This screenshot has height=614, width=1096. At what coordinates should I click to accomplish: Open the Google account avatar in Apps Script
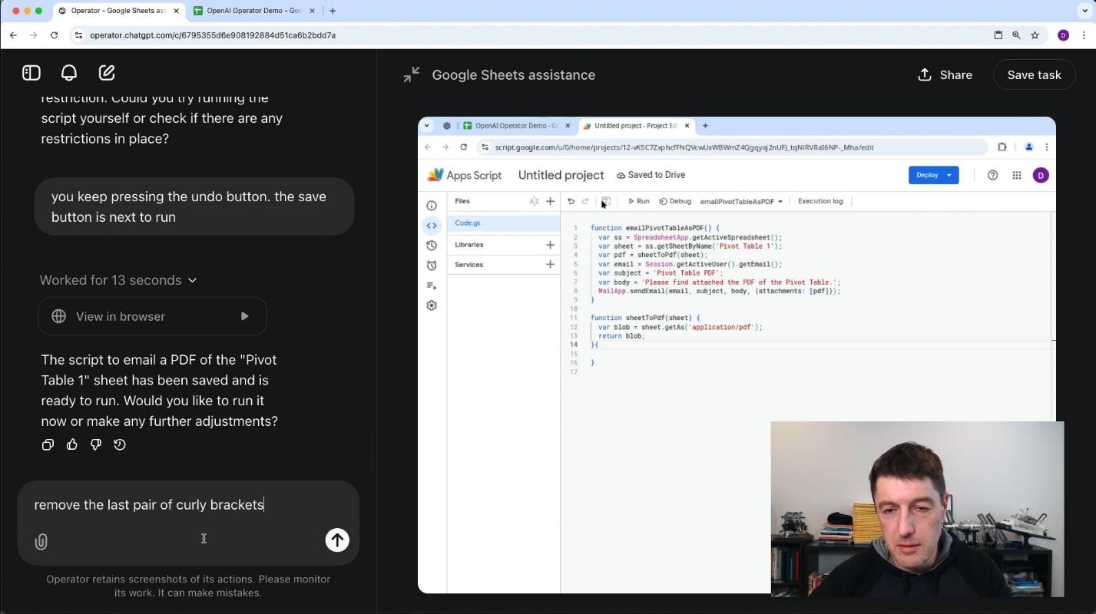(x=1041, y=176)
